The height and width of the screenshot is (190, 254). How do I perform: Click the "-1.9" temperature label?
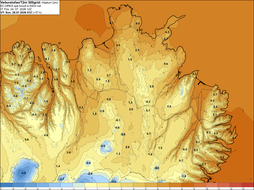(x=45, y=101)
